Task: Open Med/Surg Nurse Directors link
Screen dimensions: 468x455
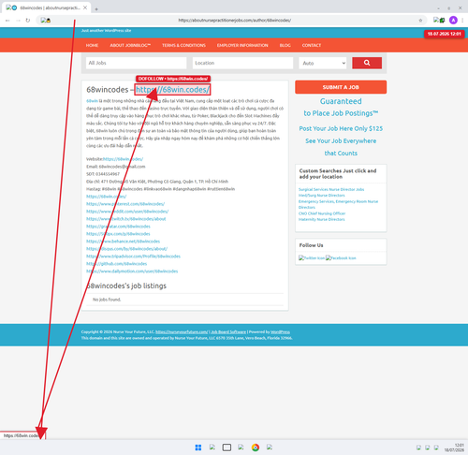Action: pos(322,196)
